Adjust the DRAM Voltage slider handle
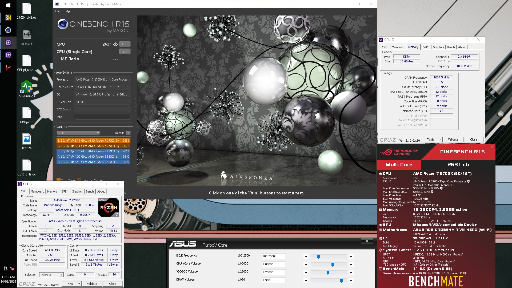The image size is (512, 288). coord(341,281)
